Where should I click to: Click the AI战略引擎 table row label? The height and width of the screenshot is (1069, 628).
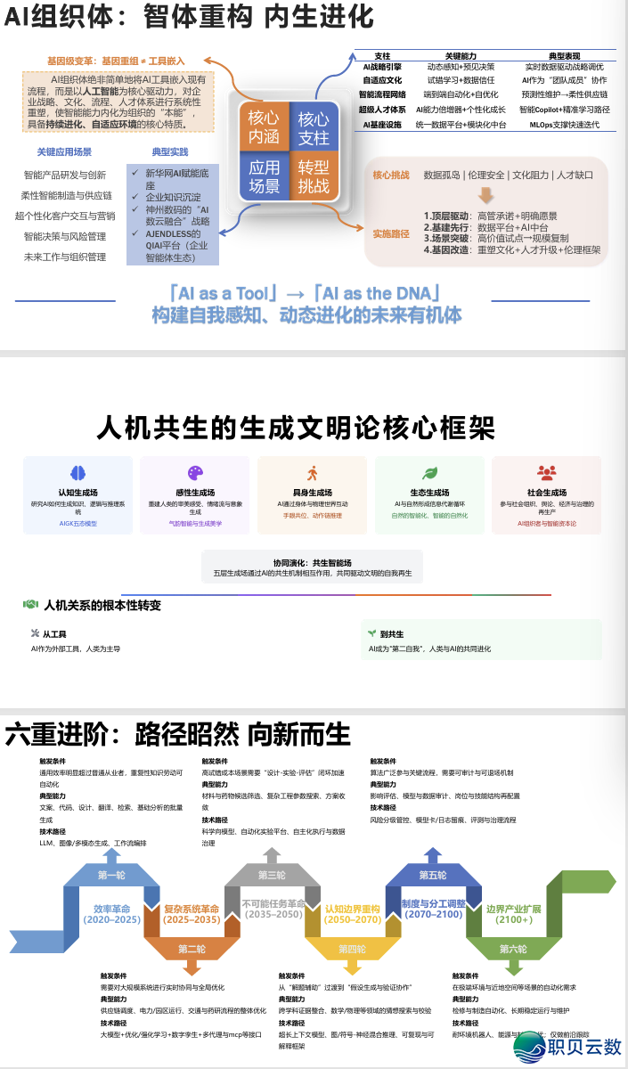(383, 67)
